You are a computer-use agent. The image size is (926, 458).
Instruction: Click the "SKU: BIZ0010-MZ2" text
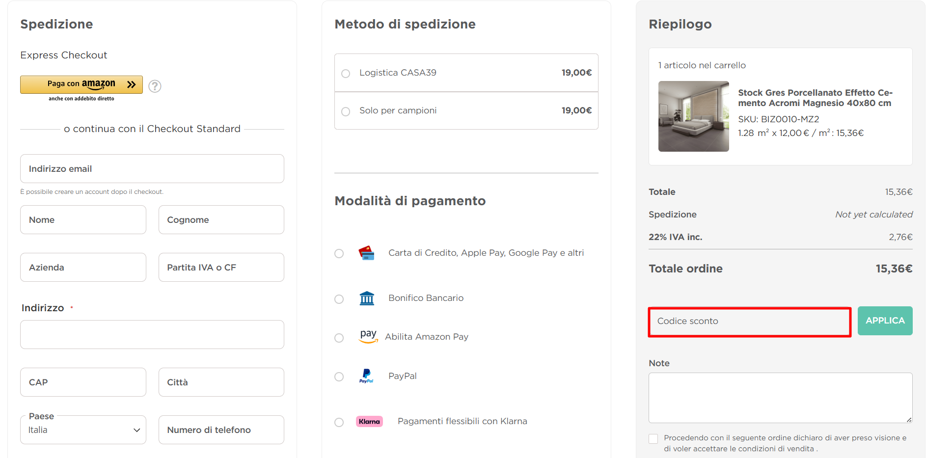coord(778,119)
